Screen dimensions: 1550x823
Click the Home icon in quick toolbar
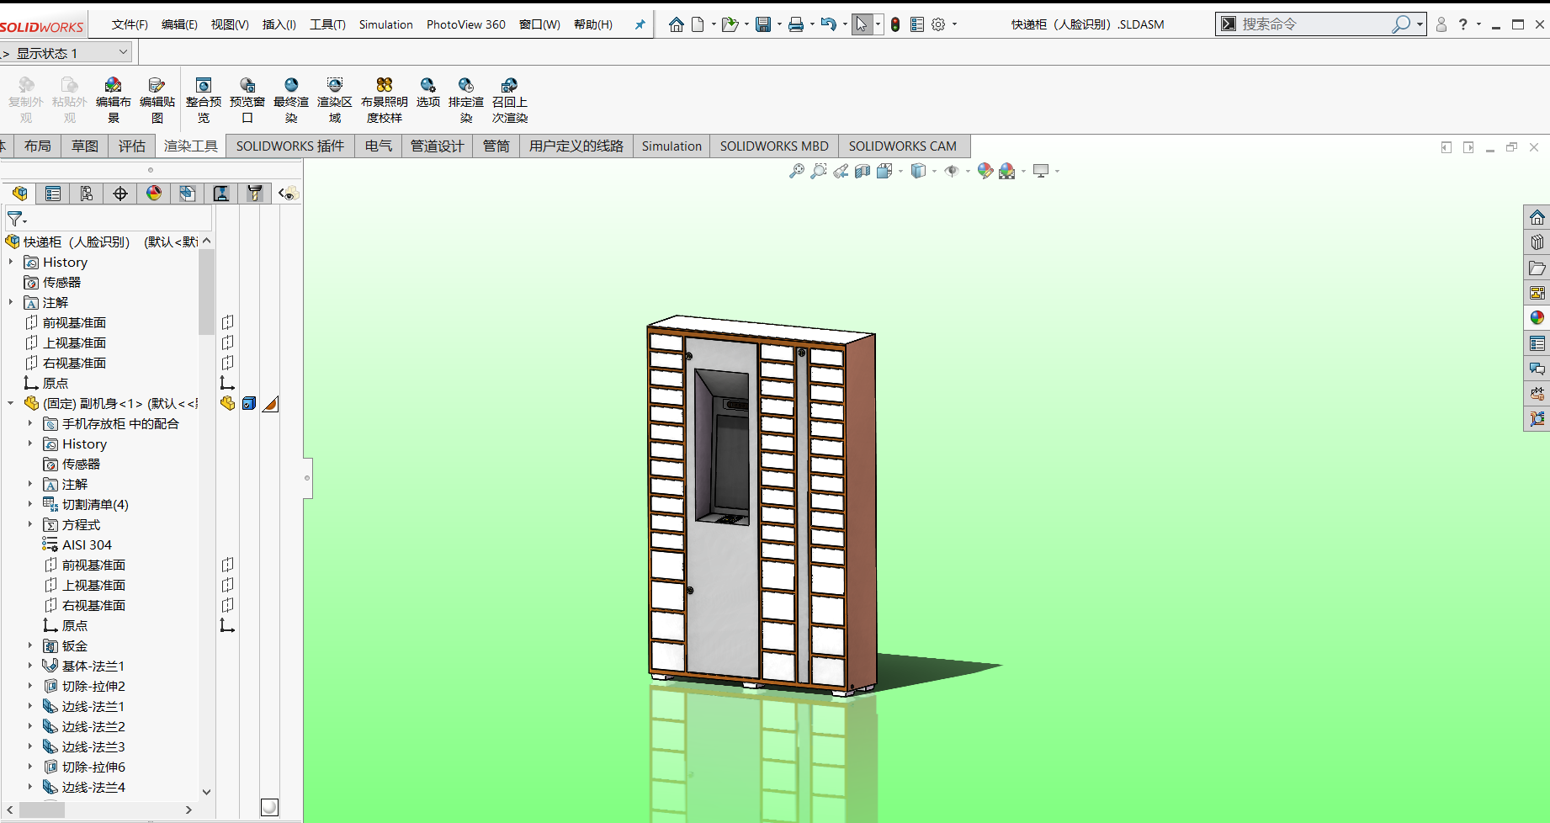(x=677, y=24)
